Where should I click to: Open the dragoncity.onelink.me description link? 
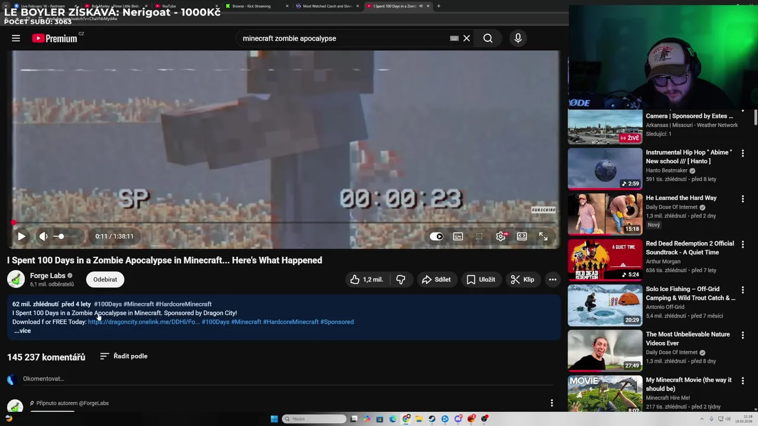tap(143, 322)
